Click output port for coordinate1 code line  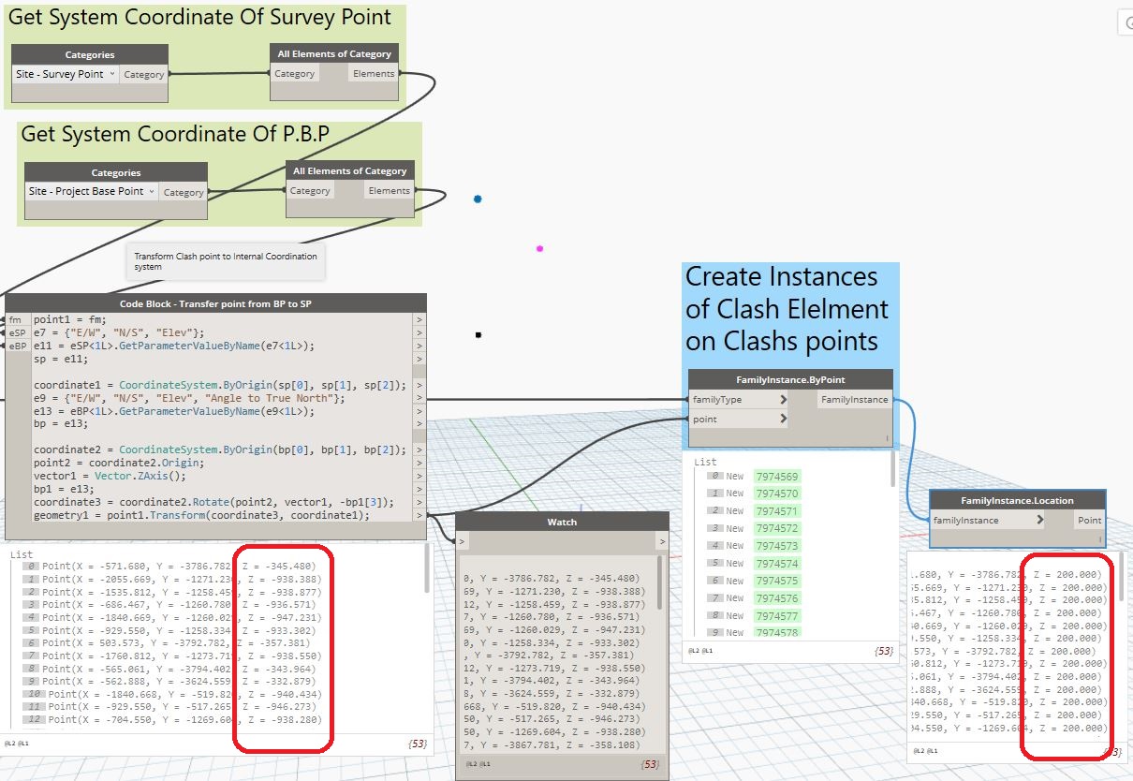pyautogui.click(x=419, y=385)
